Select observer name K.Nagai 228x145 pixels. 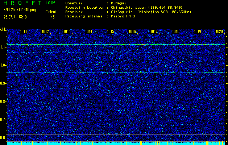tap(118, 3)
